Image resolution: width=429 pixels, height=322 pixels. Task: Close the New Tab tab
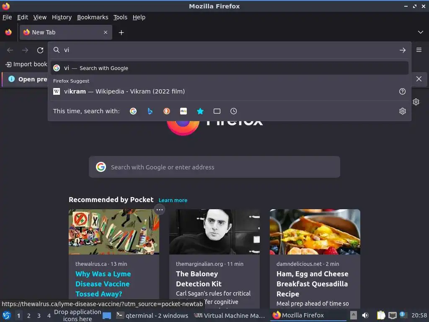(106, 32)
